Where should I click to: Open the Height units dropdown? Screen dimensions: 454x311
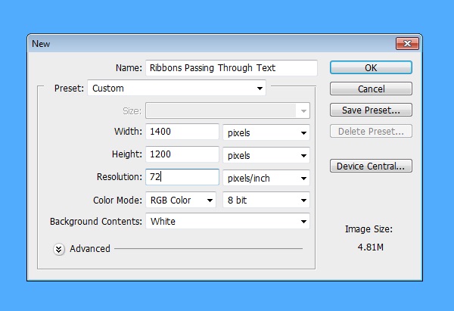coord(266,155)
